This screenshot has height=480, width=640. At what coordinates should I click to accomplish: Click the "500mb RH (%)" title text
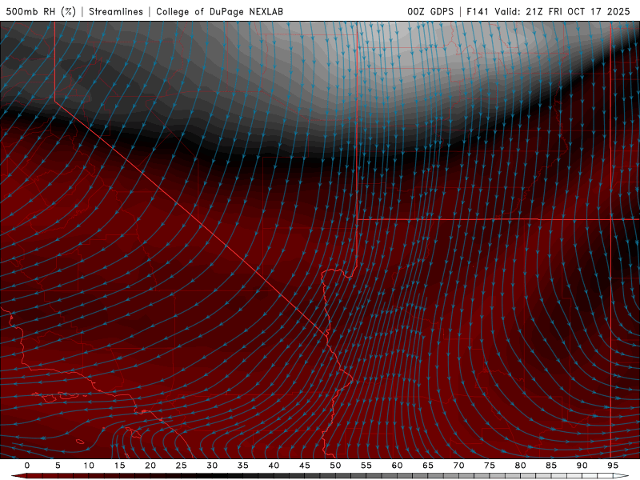coord(41,11)
